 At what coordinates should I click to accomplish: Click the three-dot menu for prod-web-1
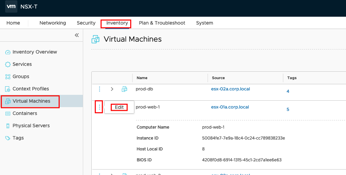99,107
